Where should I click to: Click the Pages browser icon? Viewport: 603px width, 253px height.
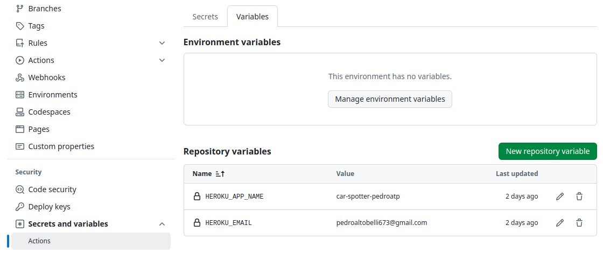tap(19, 129)
